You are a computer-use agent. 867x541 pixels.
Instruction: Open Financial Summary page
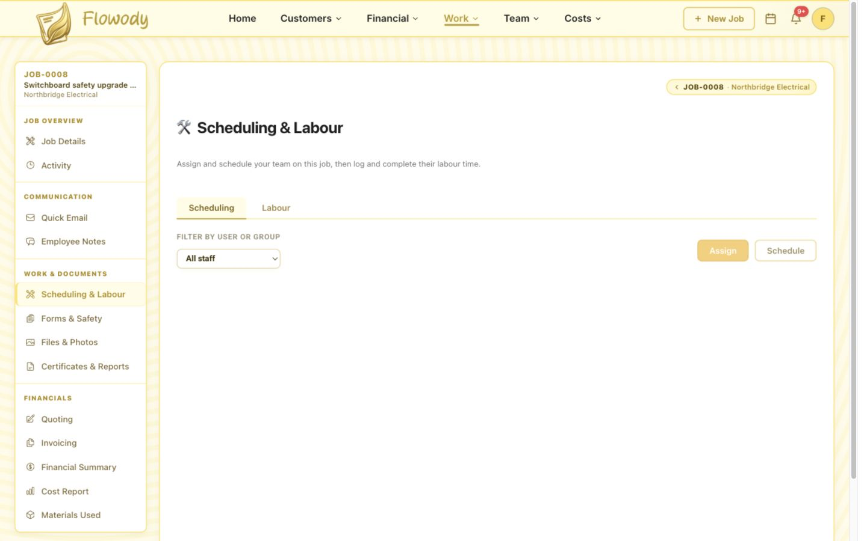81,467
